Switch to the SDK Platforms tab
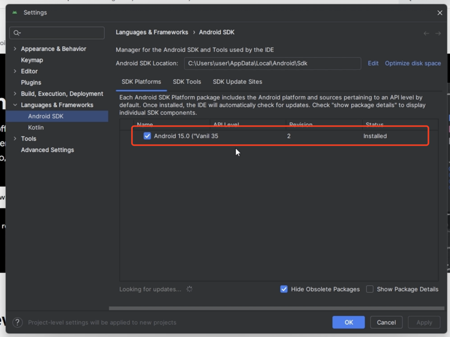Image resolution: width=450 pixels, height=337 pixels. click(x=141, y=82)
